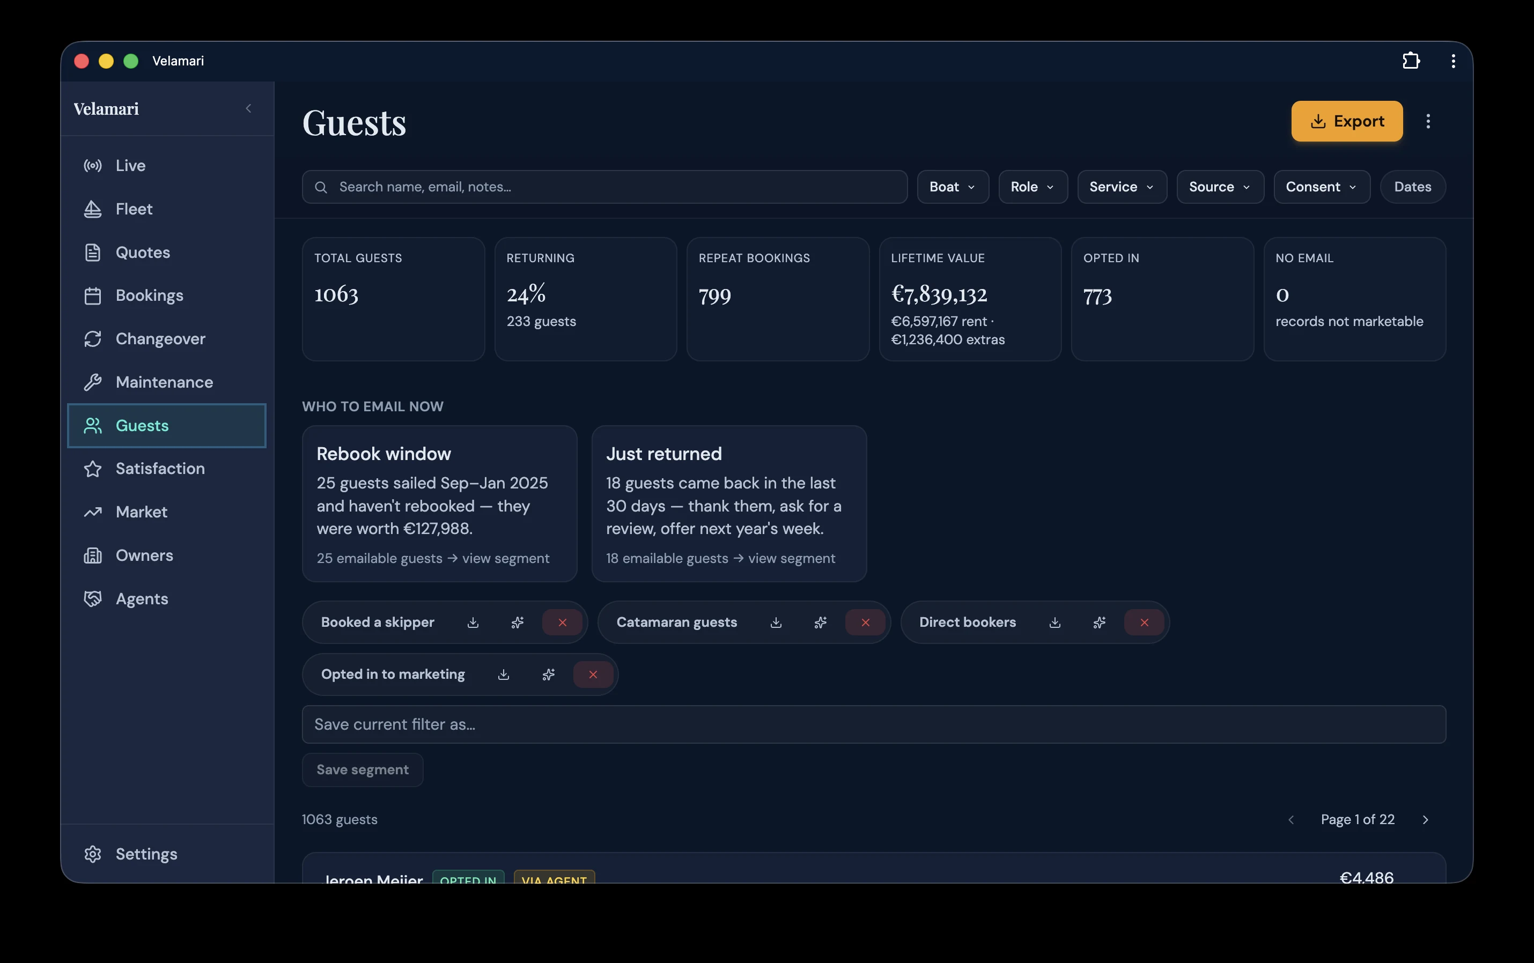
Task: Open the Maintenance sidebar item
Action: coord(167,382)
